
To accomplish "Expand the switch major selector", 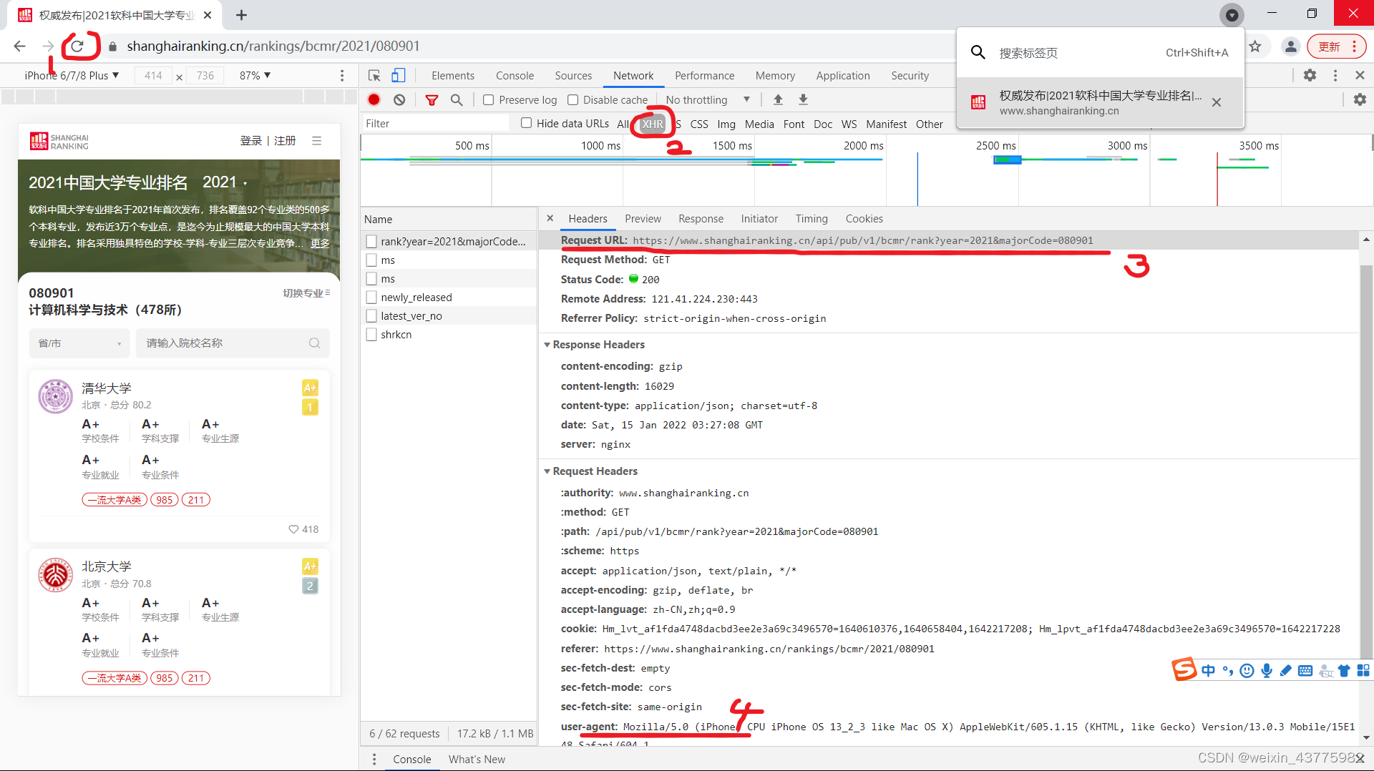I will pyautogui.click(x=306, y=293).
